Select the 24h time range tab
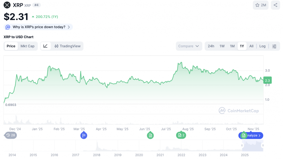 coord(211,46)
